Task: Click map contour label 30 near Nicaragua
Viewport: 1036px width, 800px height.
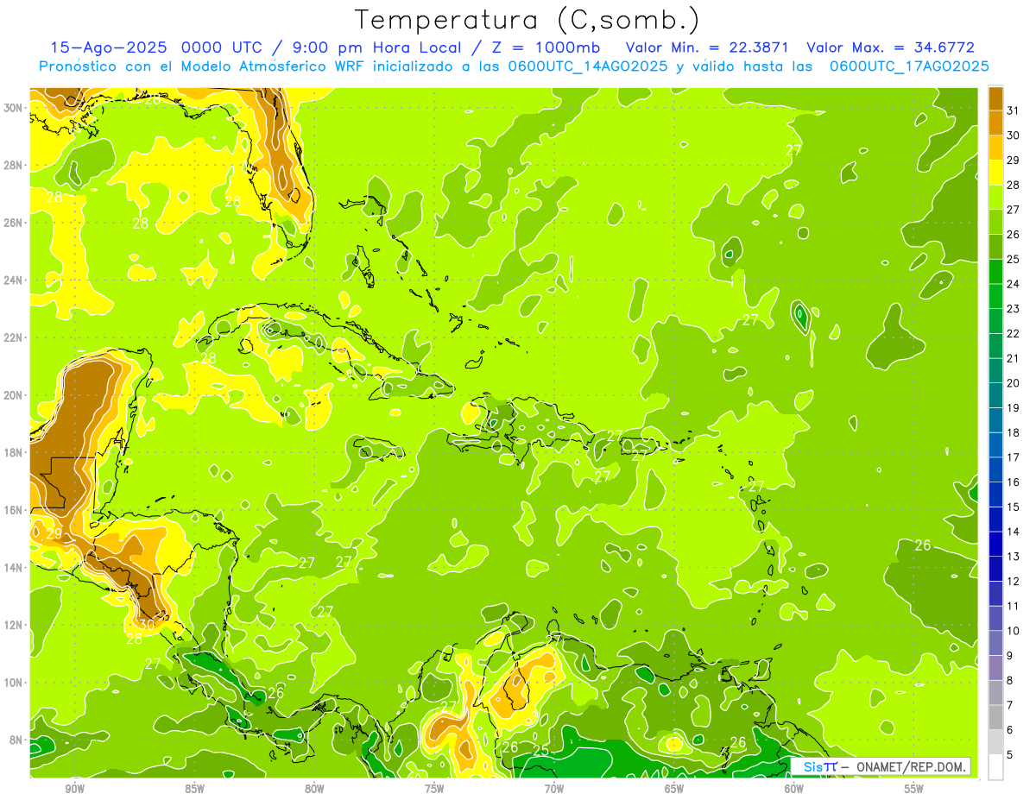Action: pos(147,624)
